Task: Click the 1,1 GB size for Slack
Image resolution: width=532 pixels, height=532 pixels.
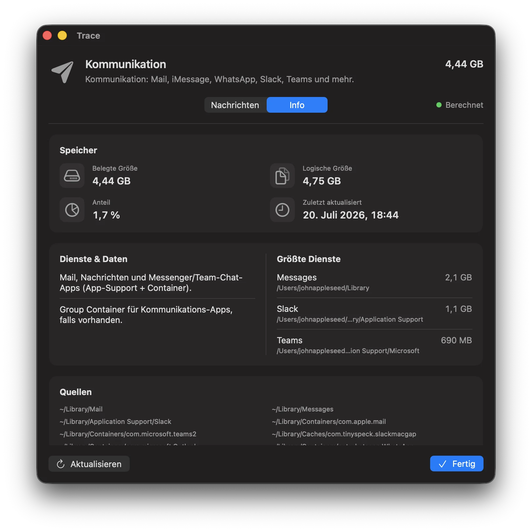Action: (459, 309)
